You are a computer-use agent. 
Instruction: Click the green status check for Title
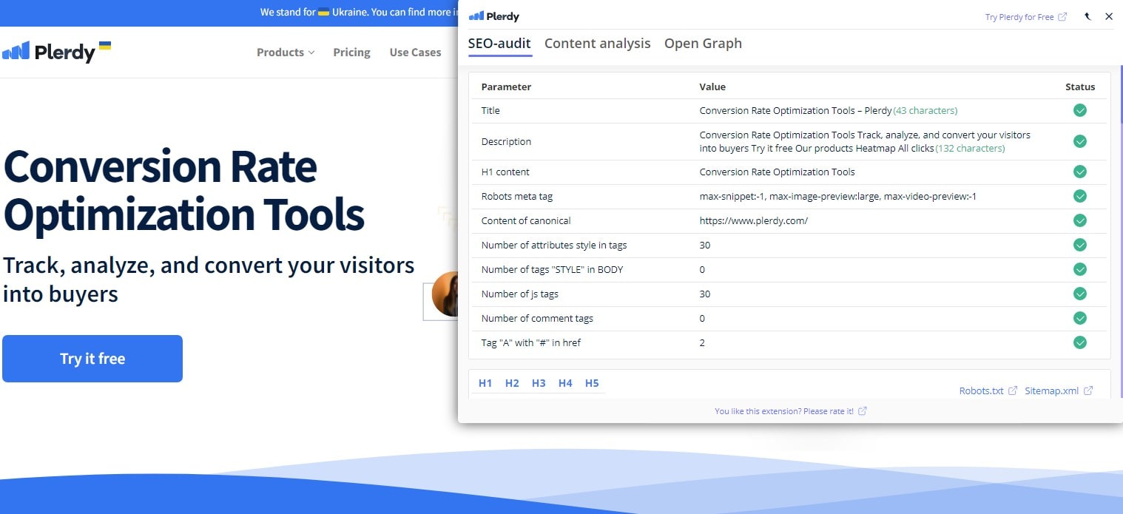tap(1080, 110)
